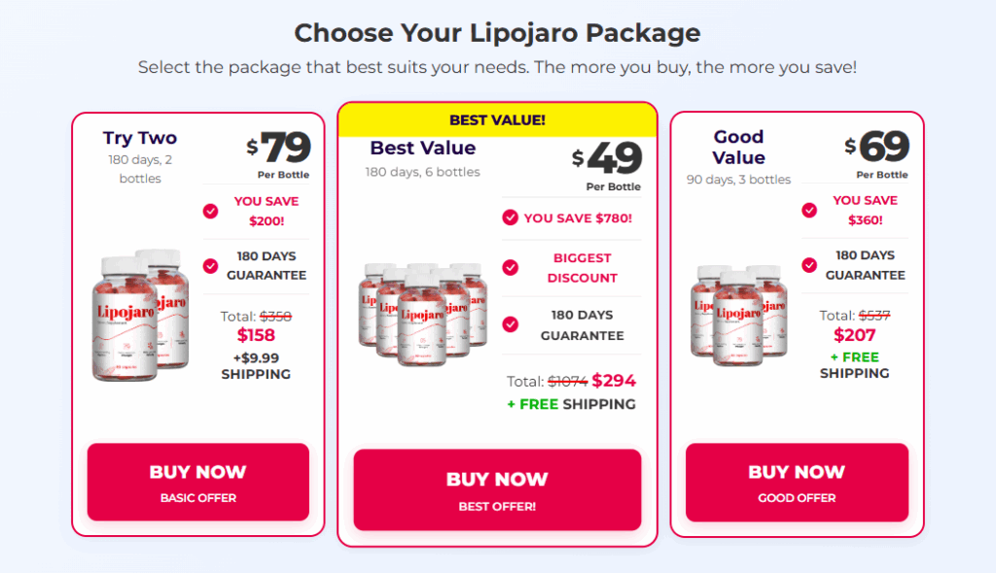Click the Try Two guarantee checkmark icon
This screenshot has height=573, width=996.
(210, 266)
